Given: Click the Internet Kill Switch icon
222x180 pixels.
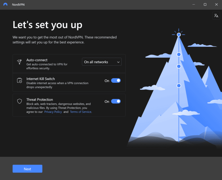Looking at the screenshot, I should point(19,81).
